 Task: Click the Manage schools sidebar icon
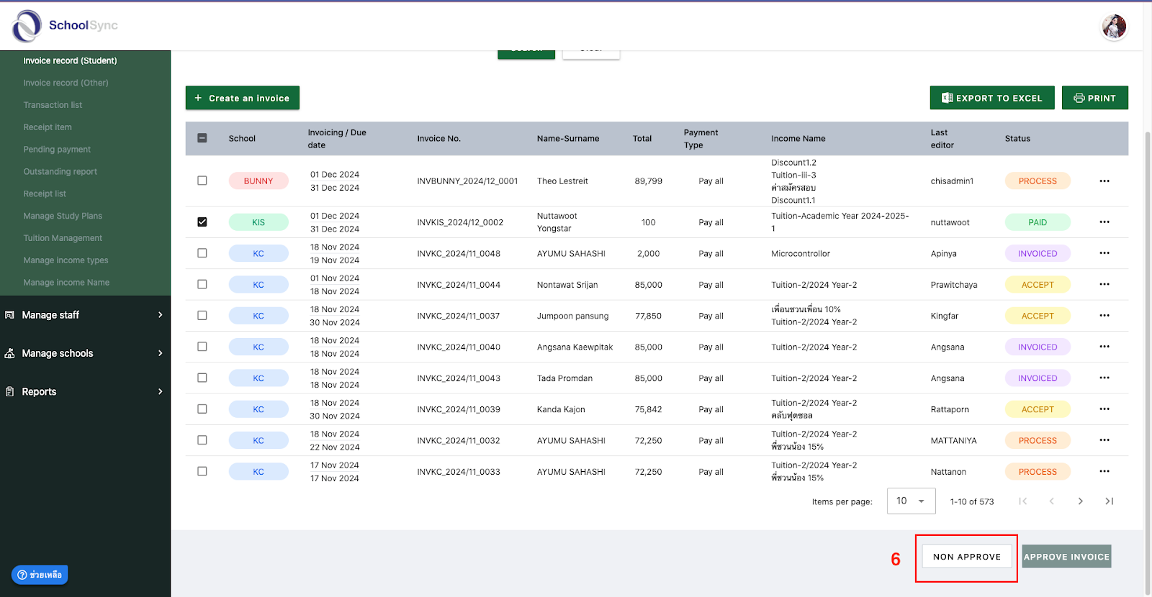coord(10,353)
